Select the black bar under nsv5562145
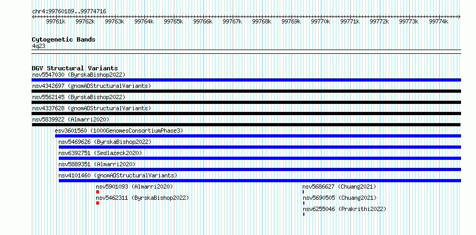 coord(246,102)
